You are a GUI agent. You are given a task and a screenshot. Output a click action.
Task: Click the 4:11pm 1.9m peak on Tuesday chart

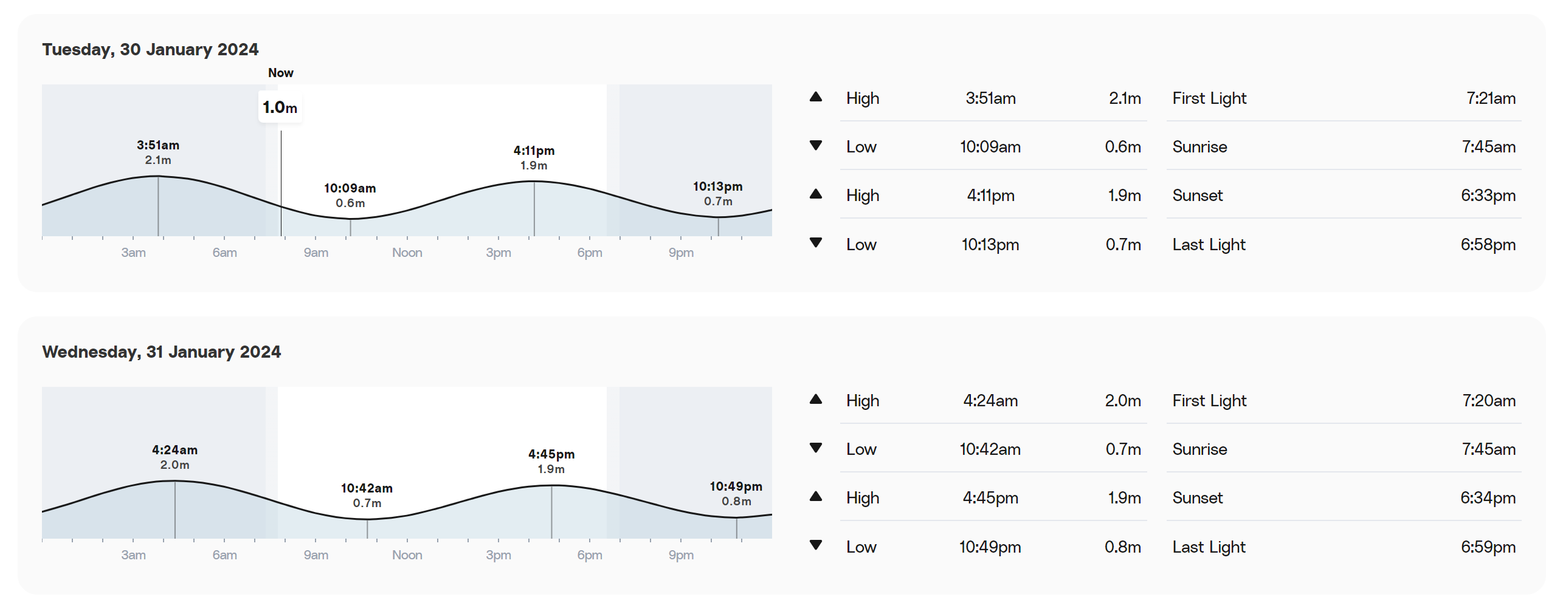point(534,158)
